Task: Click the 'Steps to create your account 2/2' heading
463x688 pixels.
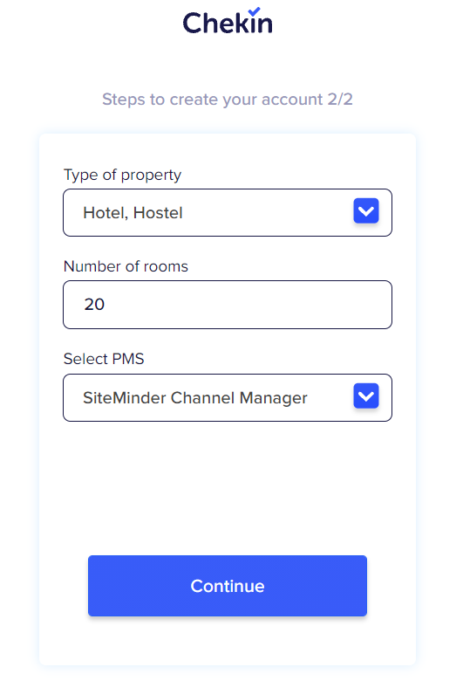Action: pyautogui.click(x=228, y=100)
